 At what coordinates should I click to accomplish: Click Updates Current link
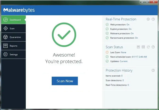[x=124, y=61]
